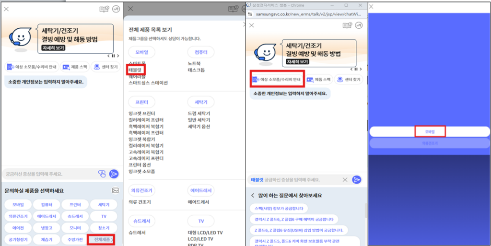
Task: Select 잉크젯 소모품 in the printer list
Action: click(x=141, y=172)
